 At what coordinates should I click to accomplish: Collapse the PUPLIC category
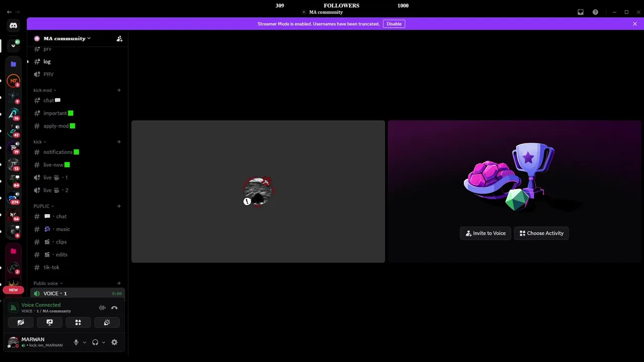(44, 206)
